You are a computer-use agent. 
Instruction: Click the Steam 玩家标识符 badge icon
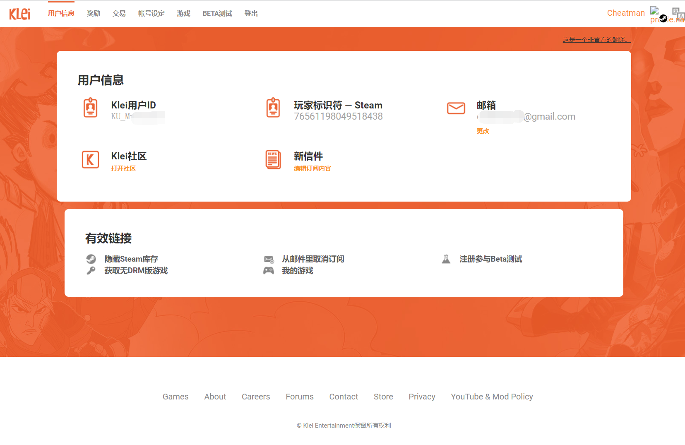tap(273, 108)
